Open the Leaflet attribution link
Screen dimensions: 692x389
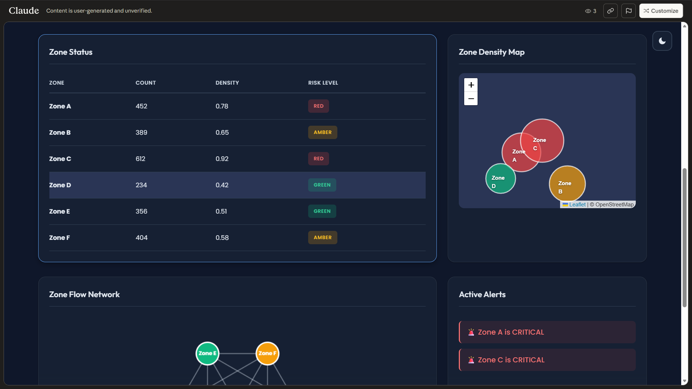click(577, 205)
